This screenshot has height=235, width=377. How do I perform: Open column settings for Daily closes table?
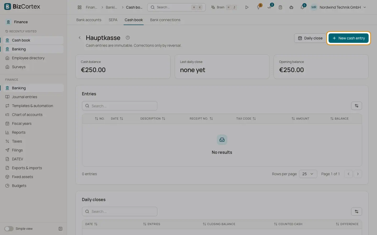(357, 211)
